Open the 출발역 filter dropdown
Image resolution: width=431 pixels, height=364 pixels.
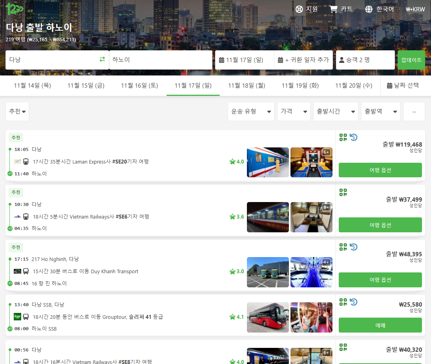click(x=381, y=111)
